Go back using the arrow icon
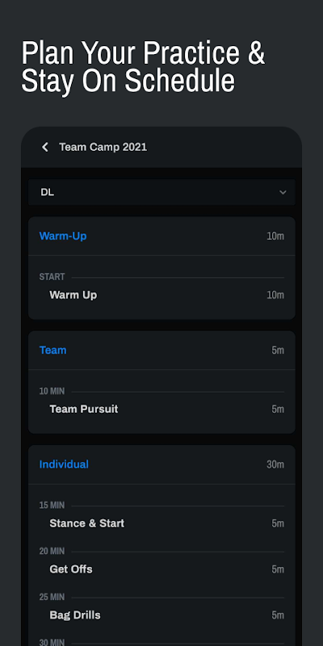The height and width of the screenshot is (646, 323). click(x=45, y=147)
